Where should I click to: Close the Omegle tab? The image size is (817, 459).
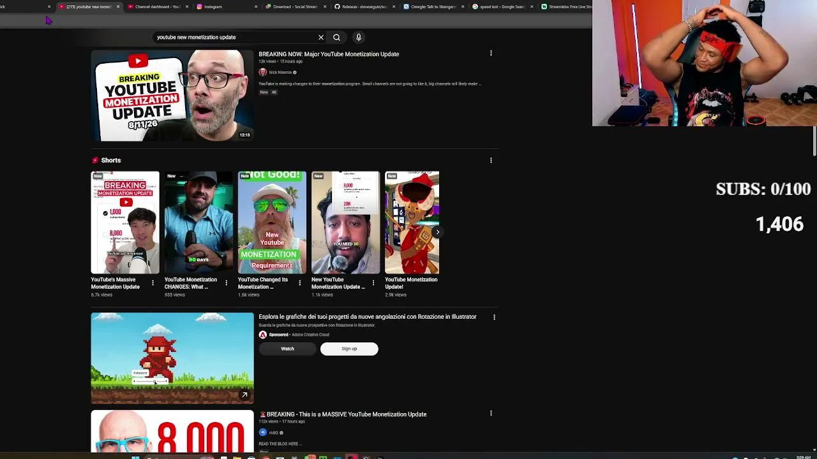click(463, 7)
